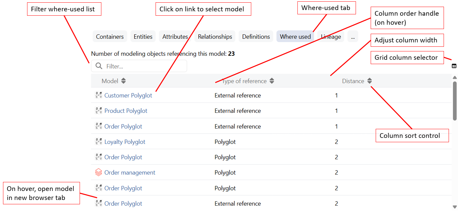Image resolution: width=462 pixels, height=223 pixels.
Task: Focus the Filter text field
Action: coord(144,66)
